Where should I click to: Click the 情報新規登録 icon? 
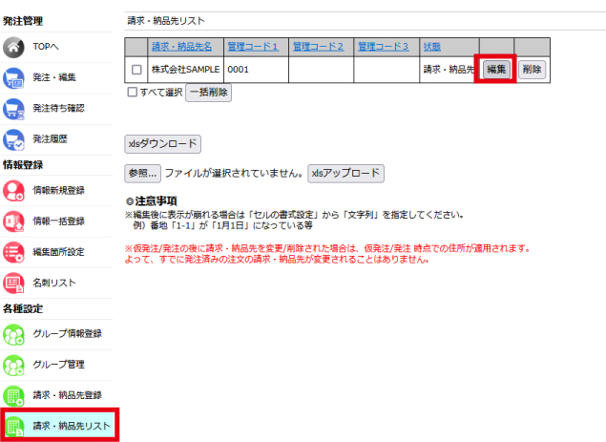(14, 190)
